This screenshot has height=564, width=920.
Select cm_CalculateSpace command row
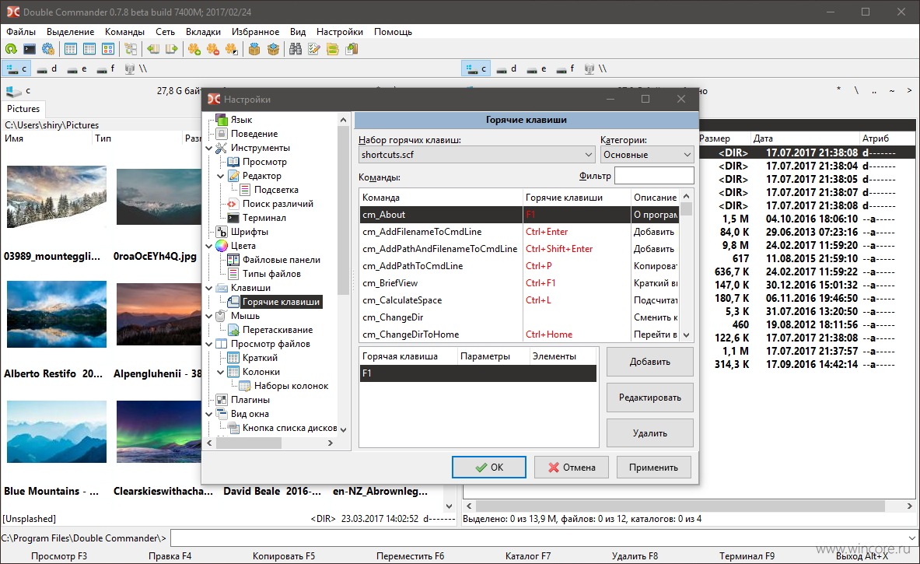519,300
